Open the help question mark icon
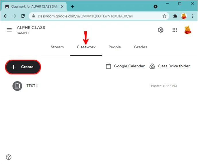This screenshot has width=198, height=165. tap(9, 157)
